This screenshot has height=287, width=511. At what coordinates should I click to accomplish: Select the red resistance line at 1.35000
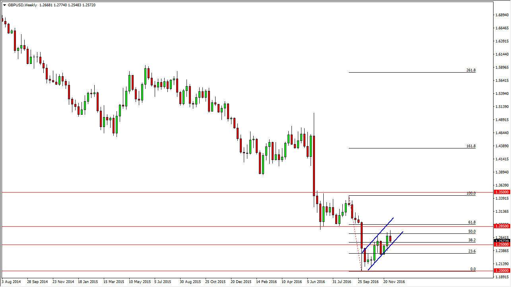pos(159,192)
